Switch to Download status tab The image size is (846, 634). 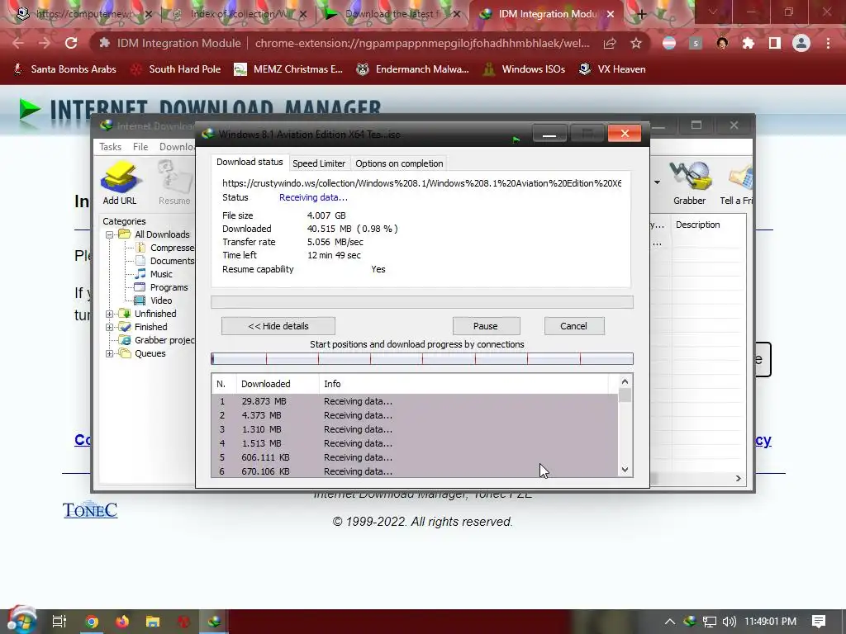pos(250,162)
